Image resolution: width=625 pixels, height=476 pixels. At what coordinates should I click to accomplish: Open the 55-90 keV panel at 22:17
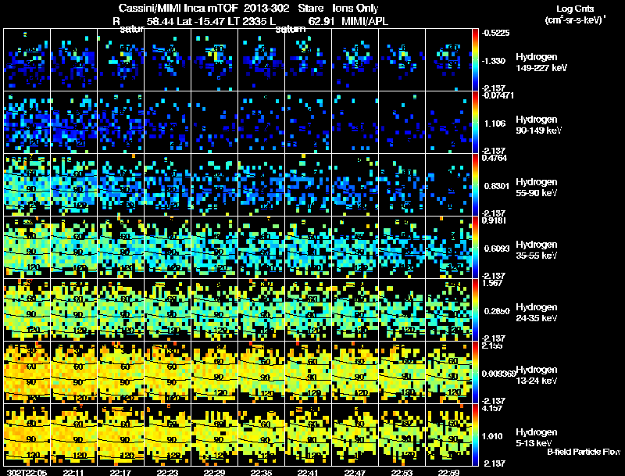point(120,185)
